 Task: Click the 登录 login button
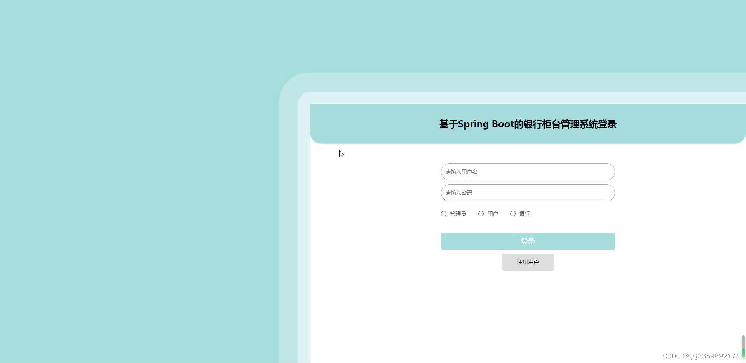tap(528, 241)
